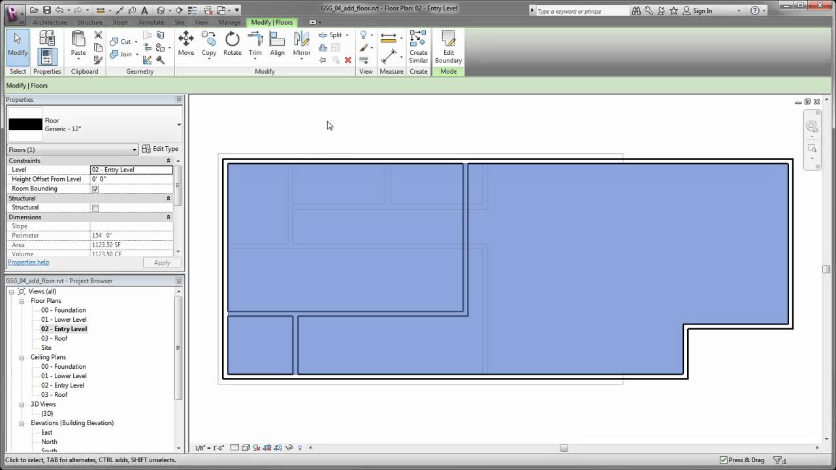Open the Edit Boundary mode
Image resolution: width=836 pixels, height=470 pixels.
(448, 47)
